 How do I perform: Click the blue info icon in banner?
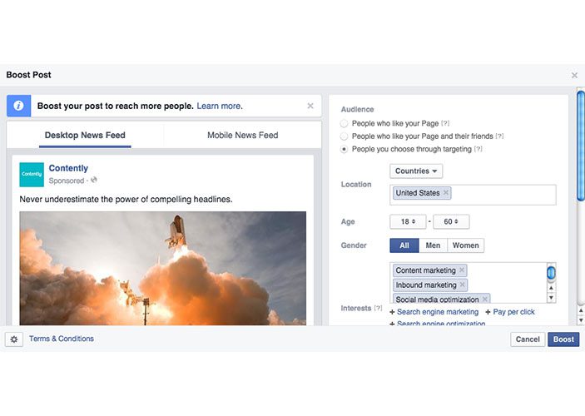(x=18, y=106)
